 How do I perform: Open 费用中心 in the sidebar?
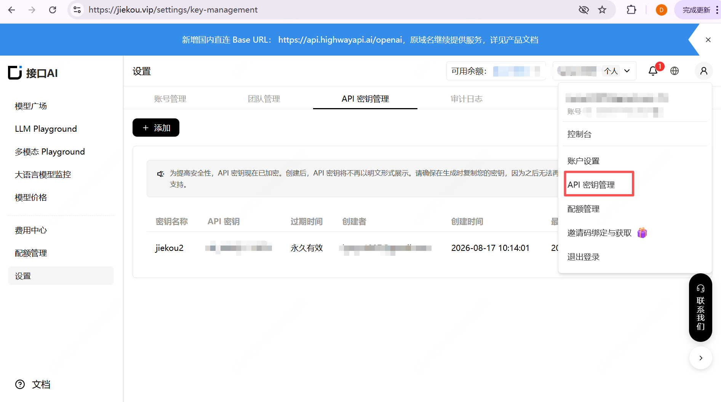click(31, 230)
